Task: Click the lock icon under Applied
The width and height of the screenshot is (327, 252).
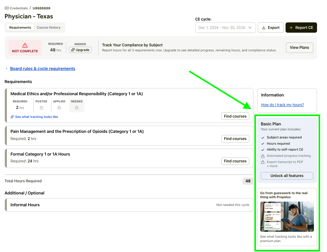Action: [59, 108]
